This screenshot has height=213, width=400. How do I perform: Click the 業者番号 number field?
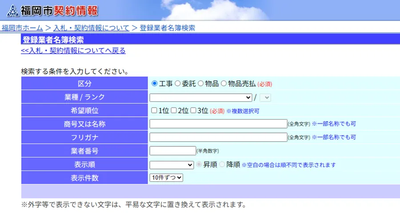(172, 151)
